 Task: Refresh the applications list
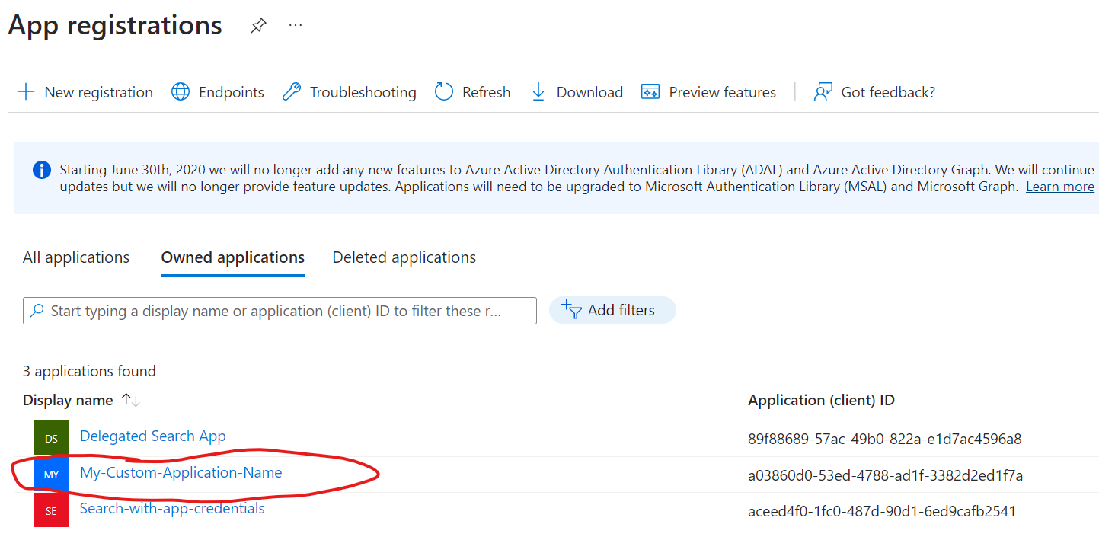pyautogui.click(x=472, y=91)
